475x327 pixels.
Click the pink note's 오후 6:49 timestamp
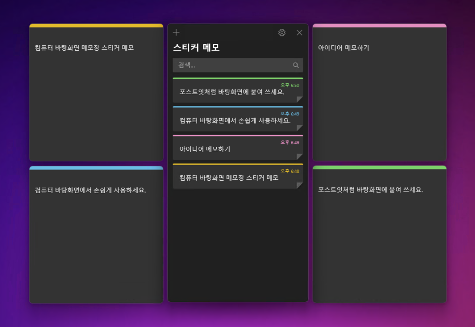[x=290, y=142]
